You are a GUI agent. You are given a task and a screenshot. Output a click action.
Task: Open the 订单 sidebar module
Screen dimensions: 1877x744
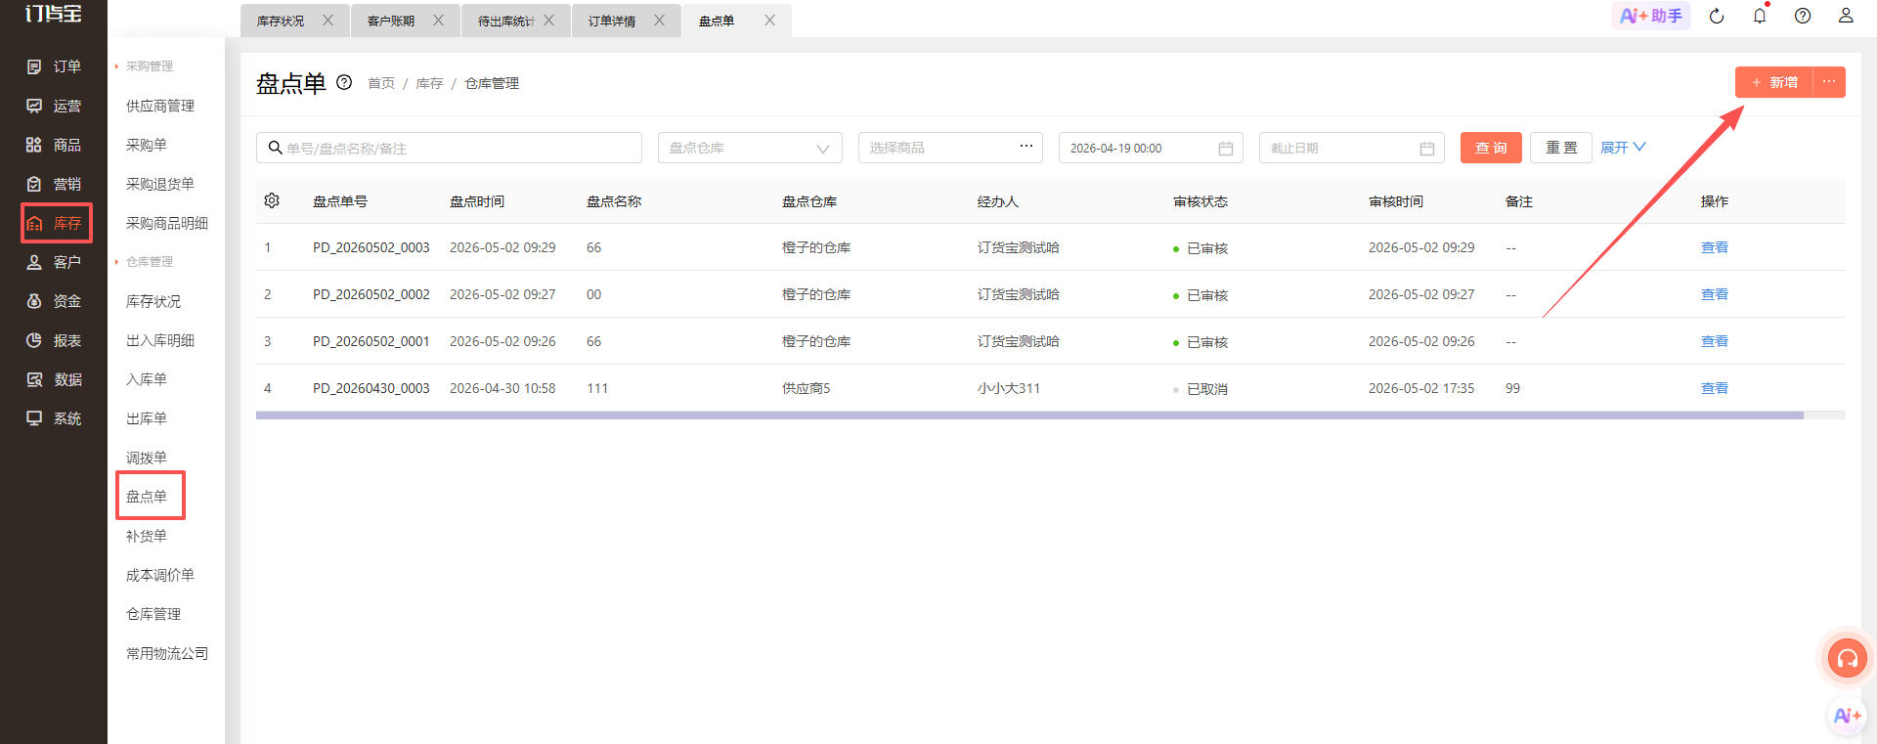(x=54, y=66)
